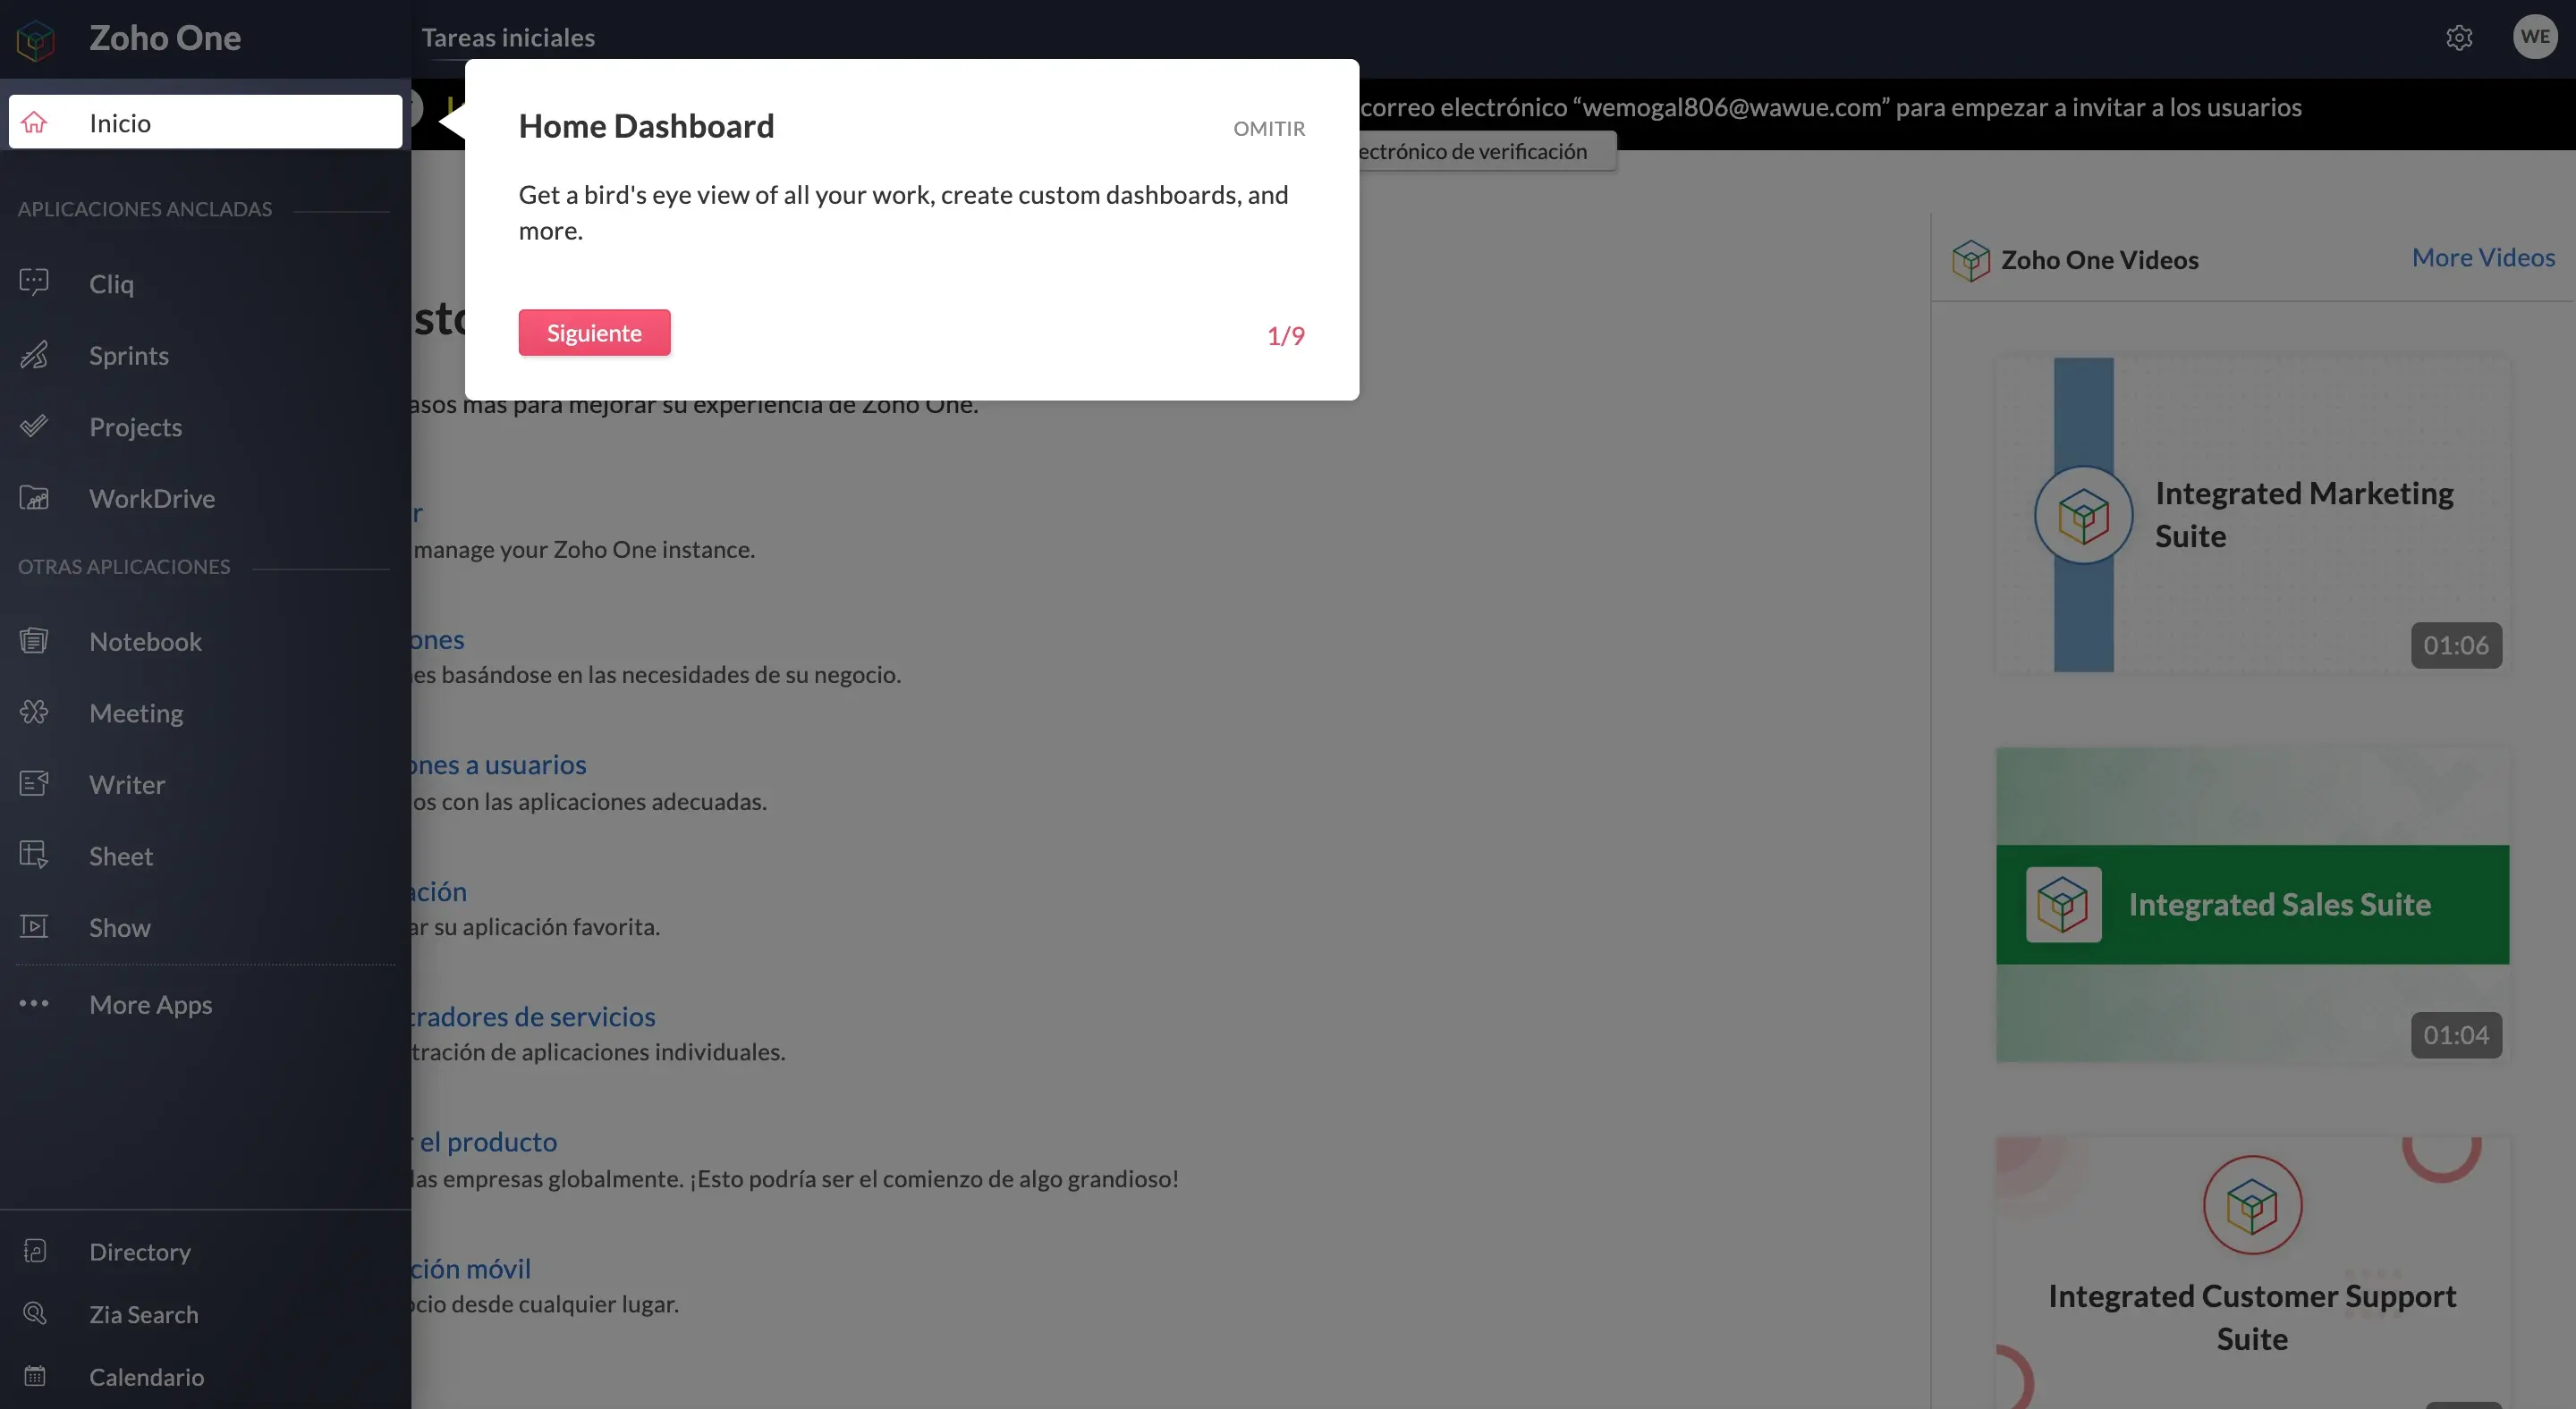Open Notebook from other applications
Screen dimensions: 2576x1409
click(205, 640)
